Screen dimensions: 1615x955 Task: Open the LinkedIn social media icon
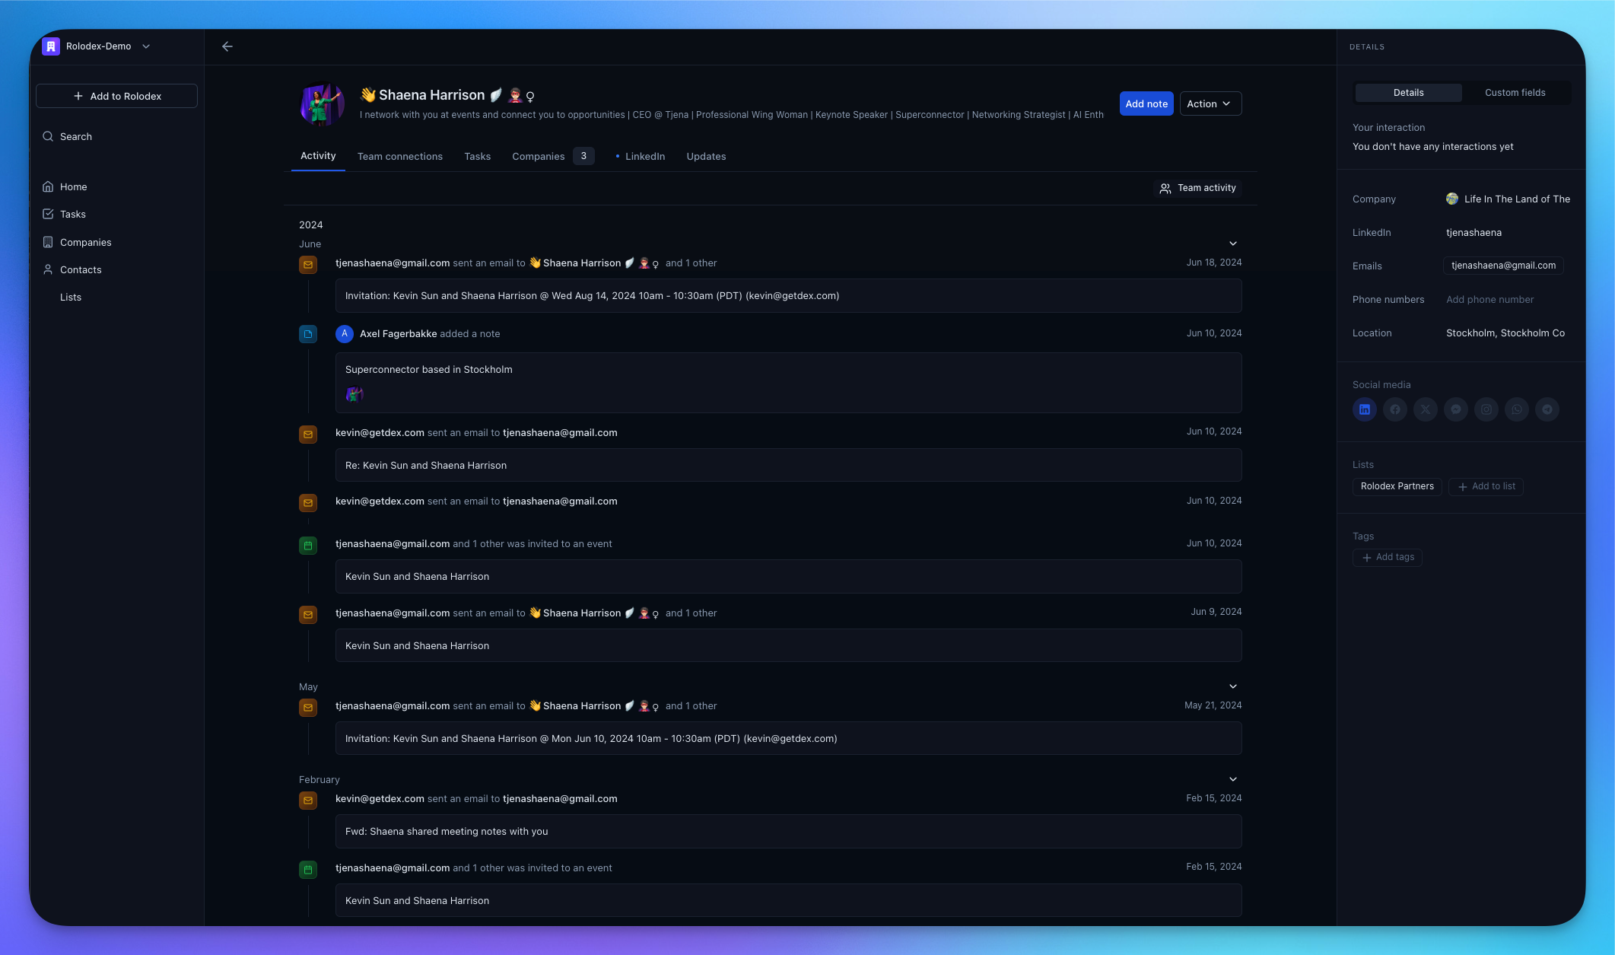click(1365, 409)
